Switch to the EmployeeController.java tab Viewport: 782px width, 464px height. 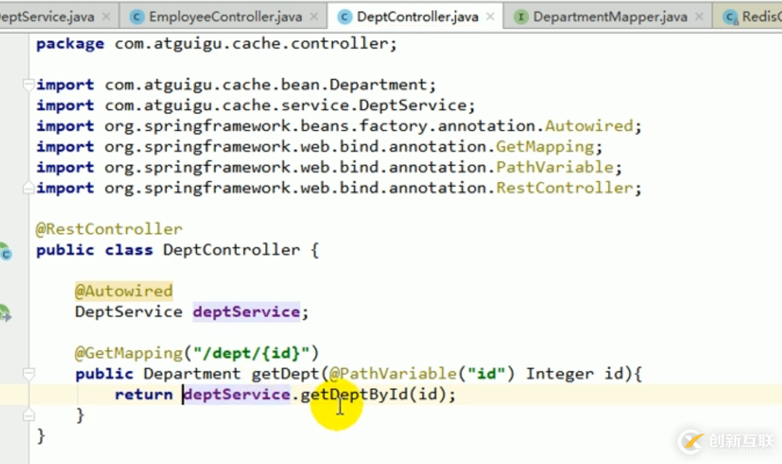click(225, 16)
